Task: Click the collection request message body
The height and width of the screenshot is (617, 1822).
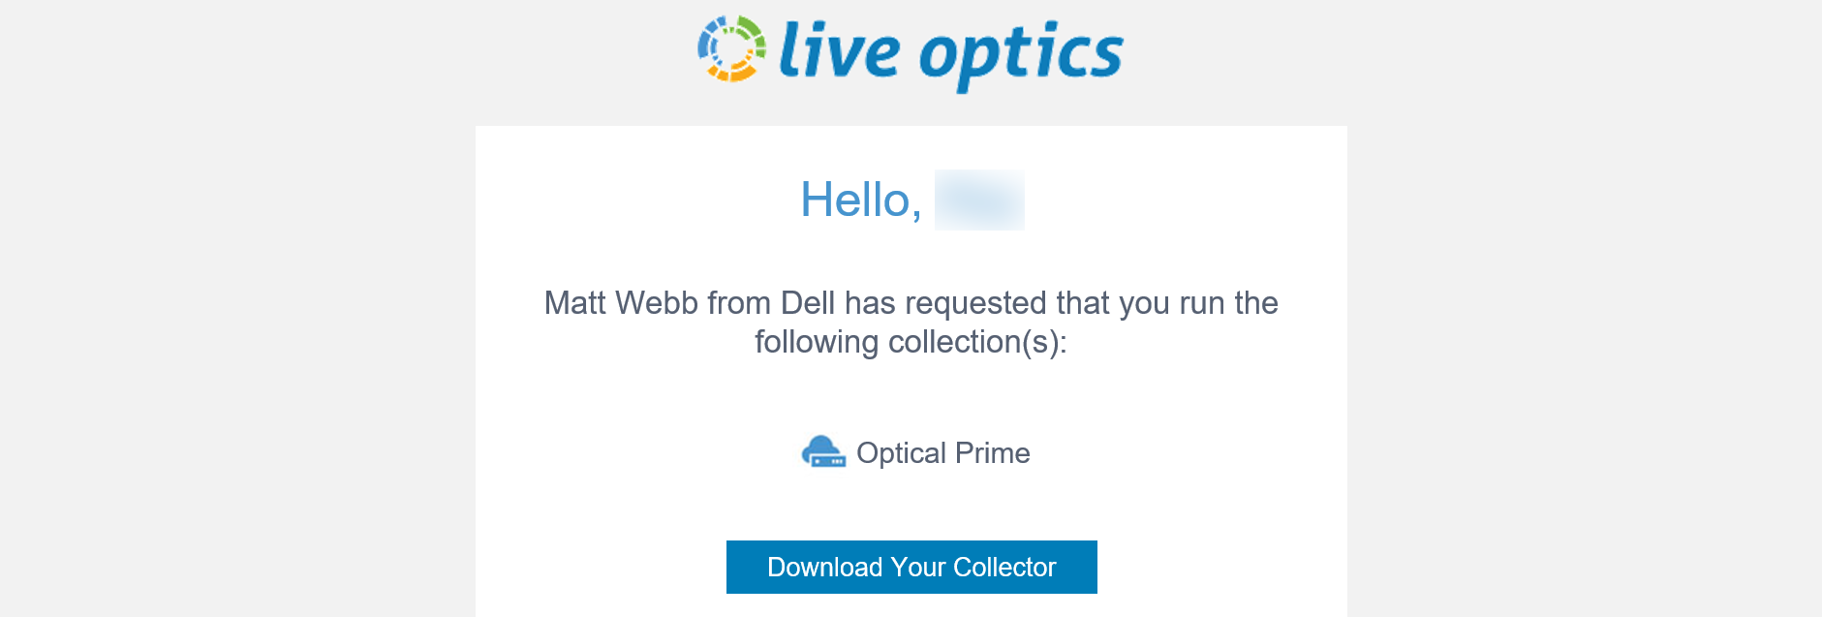Action: [x=911, y=322]
